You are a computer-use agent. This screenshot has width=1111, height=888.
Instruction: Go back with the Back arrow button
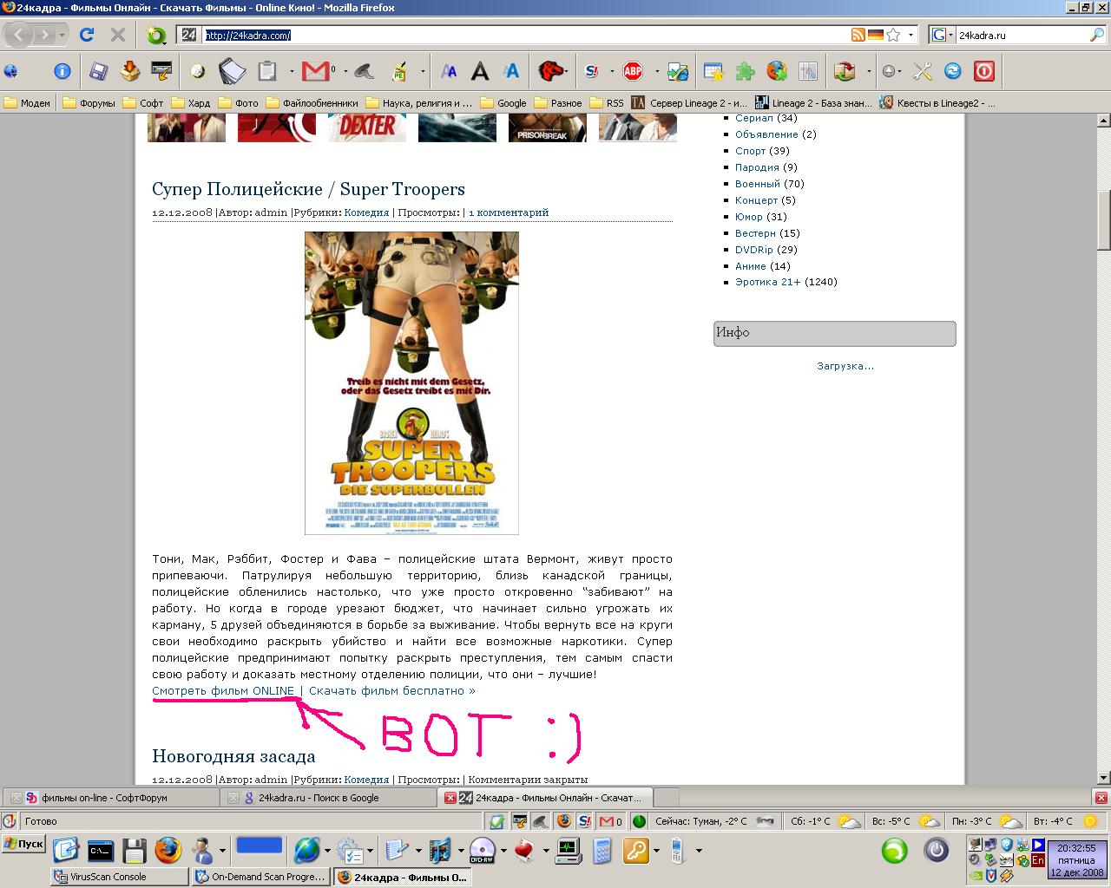tap(18, 35)
